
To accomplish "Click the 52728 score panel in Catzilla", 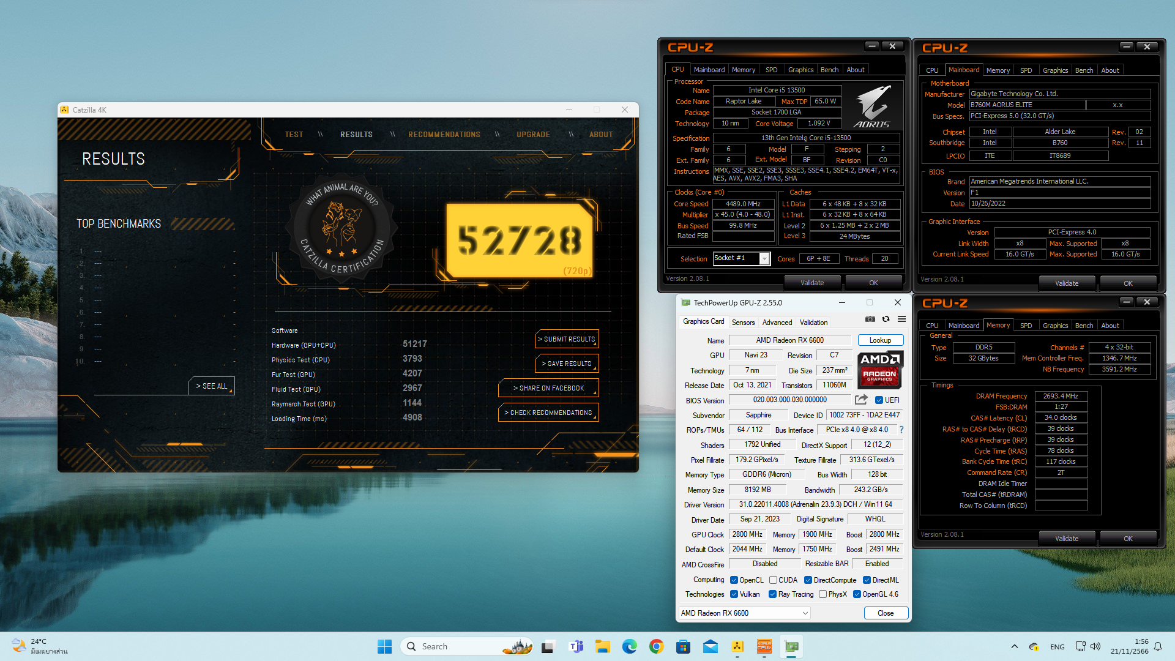I will pos(520,241).
